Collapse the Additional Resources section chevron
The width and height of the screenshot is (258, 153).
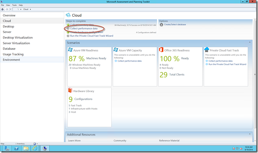point(250,134)
